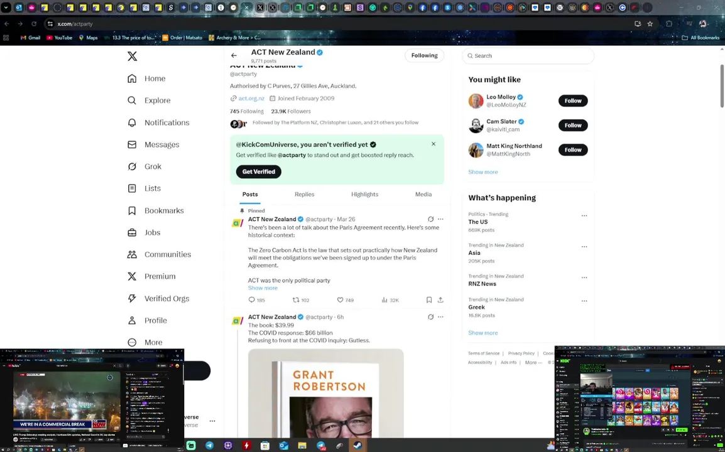Open the Accessibility footer link
725x452 pixels.
tap(480, 363)
